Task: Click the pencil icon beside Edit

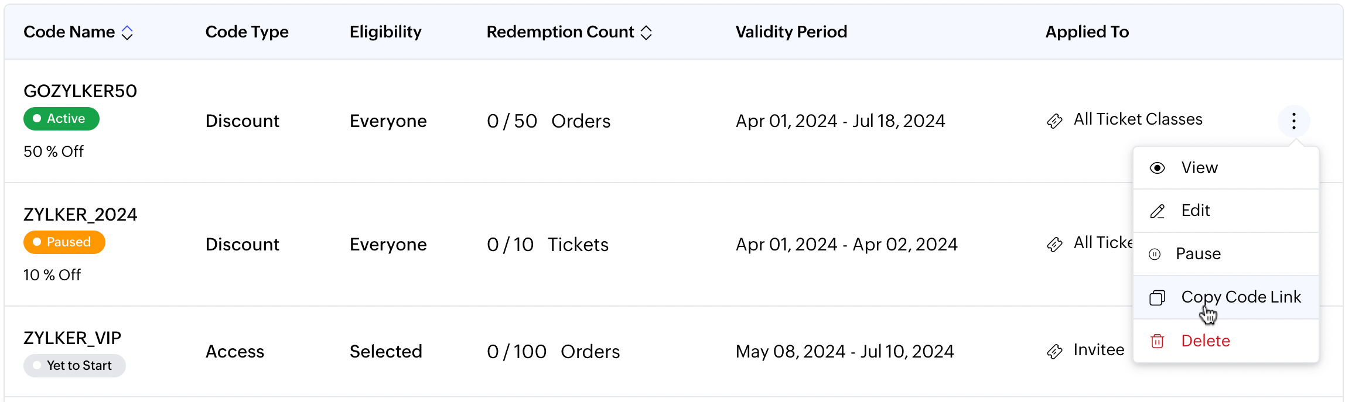Action: click(1157, 211)
